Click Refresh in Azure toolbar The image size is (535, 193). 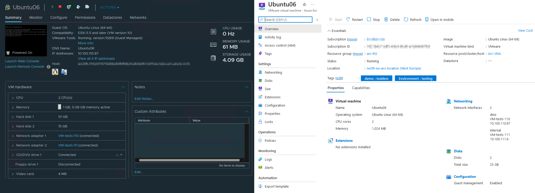pos(412,20)
